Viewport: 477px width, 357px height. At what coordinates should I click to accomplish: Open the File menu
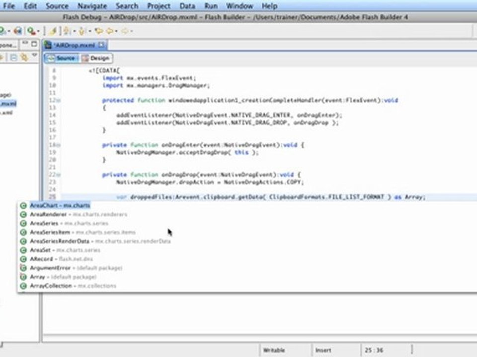tap(9, 6)
